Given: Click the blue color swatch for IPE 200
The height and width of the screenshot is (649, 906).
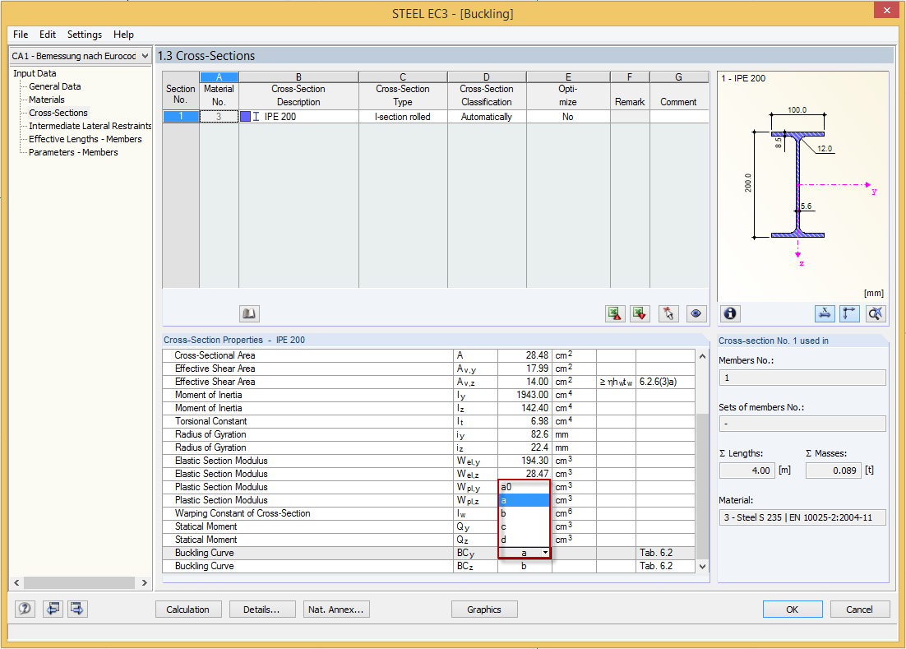Looking at the screenshot, I should (246, 117).
